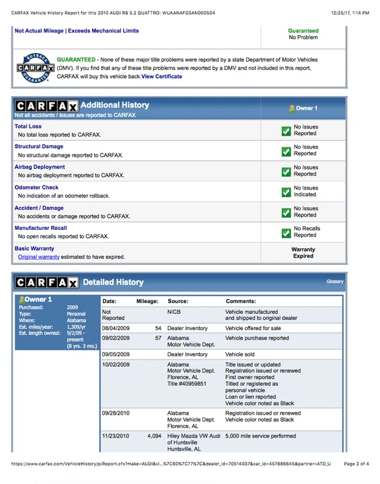Click the Owner 1 person icon in Additional History header
This screenshot has width=380, height=484.
[292, 108]
